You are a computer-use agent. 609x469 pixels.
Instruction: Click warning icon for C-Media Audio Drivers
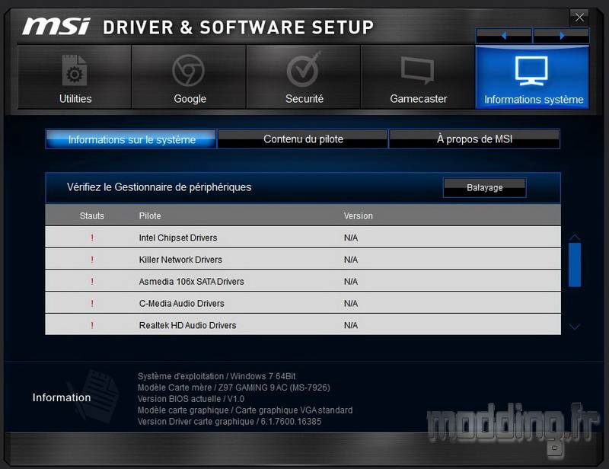pos(92,304)
